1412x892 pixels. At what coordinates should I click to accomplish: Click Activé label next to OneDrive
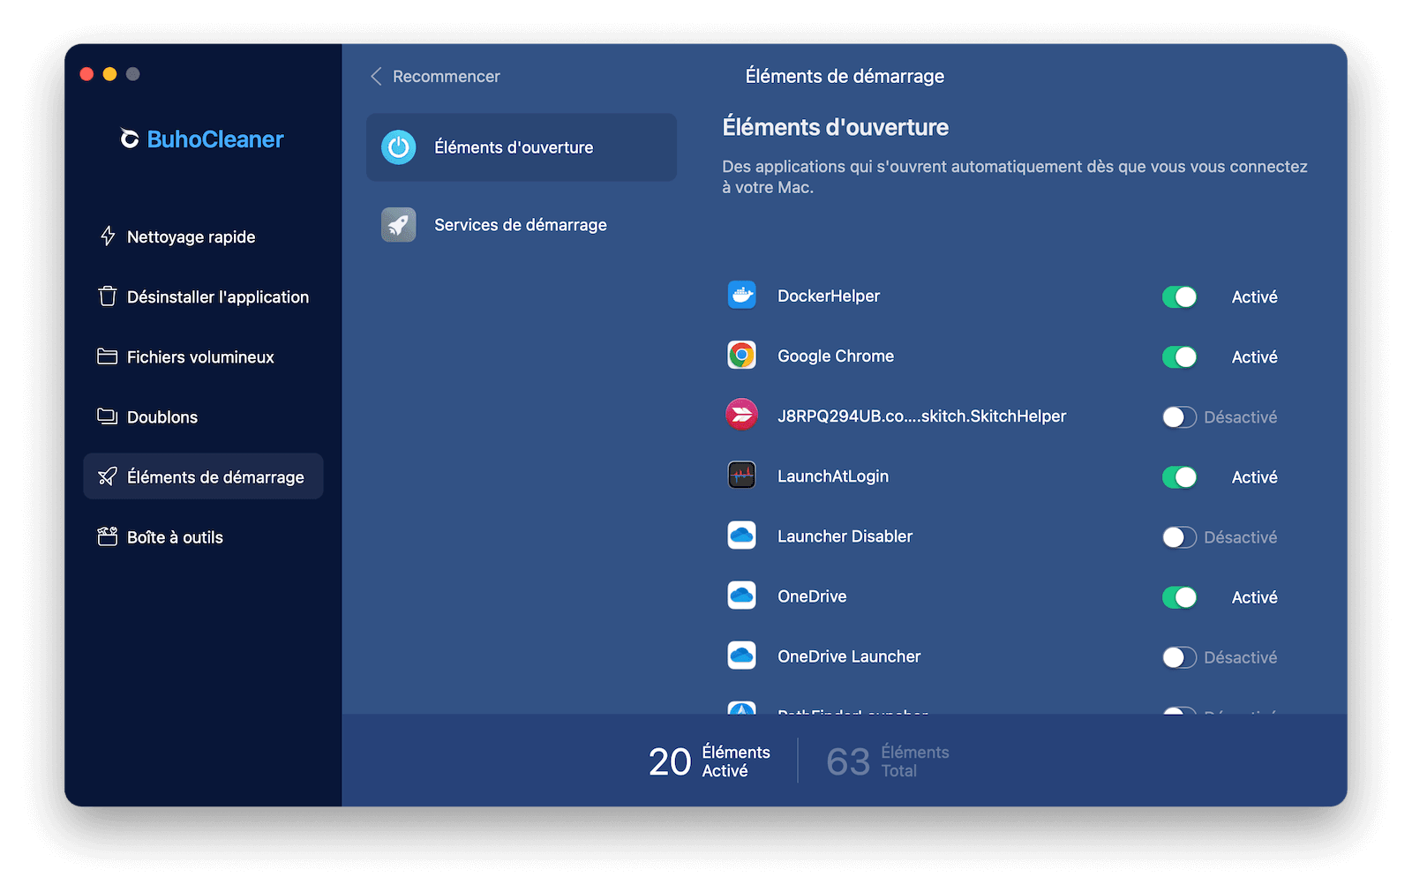click(1255, 597)
